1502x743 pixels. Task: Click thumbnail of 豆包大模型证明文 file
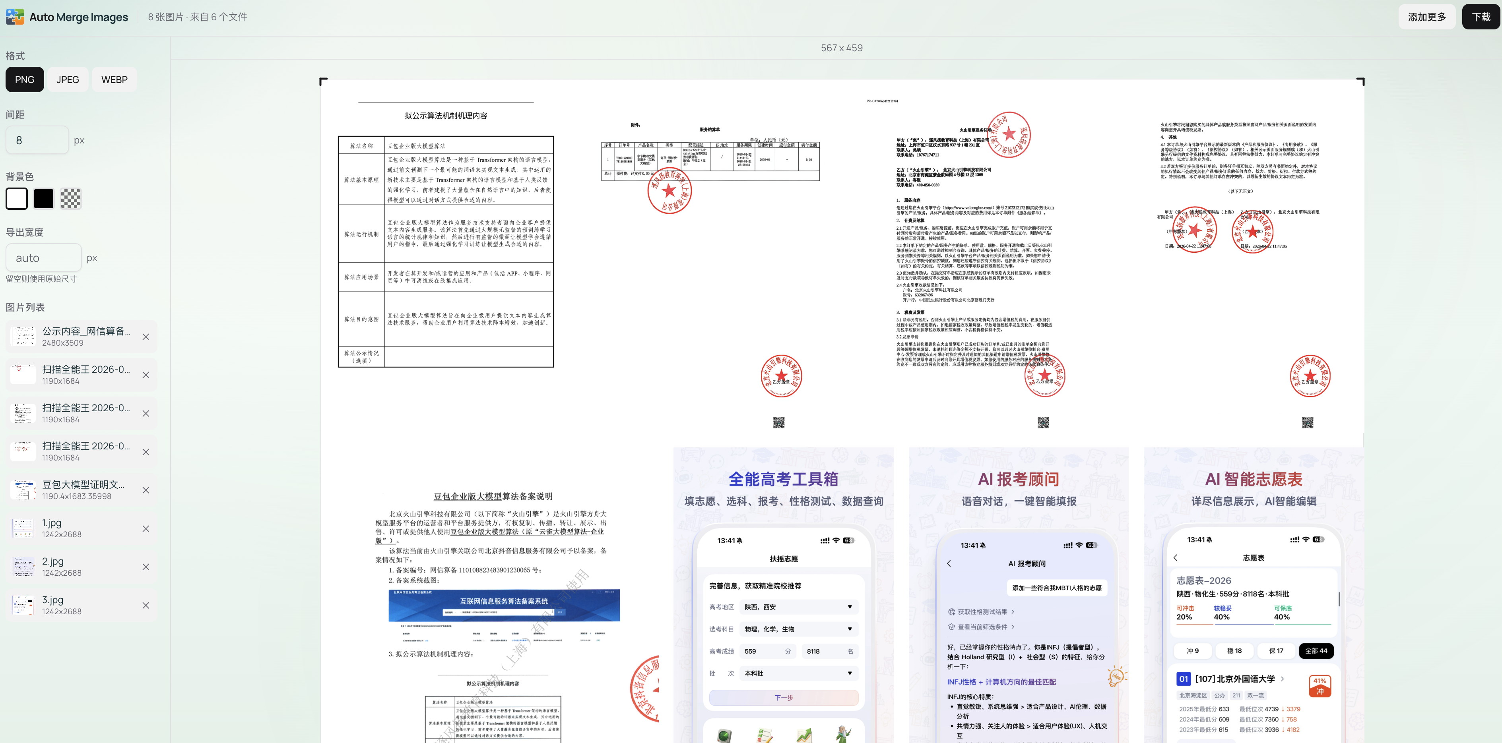click(23, 490)
